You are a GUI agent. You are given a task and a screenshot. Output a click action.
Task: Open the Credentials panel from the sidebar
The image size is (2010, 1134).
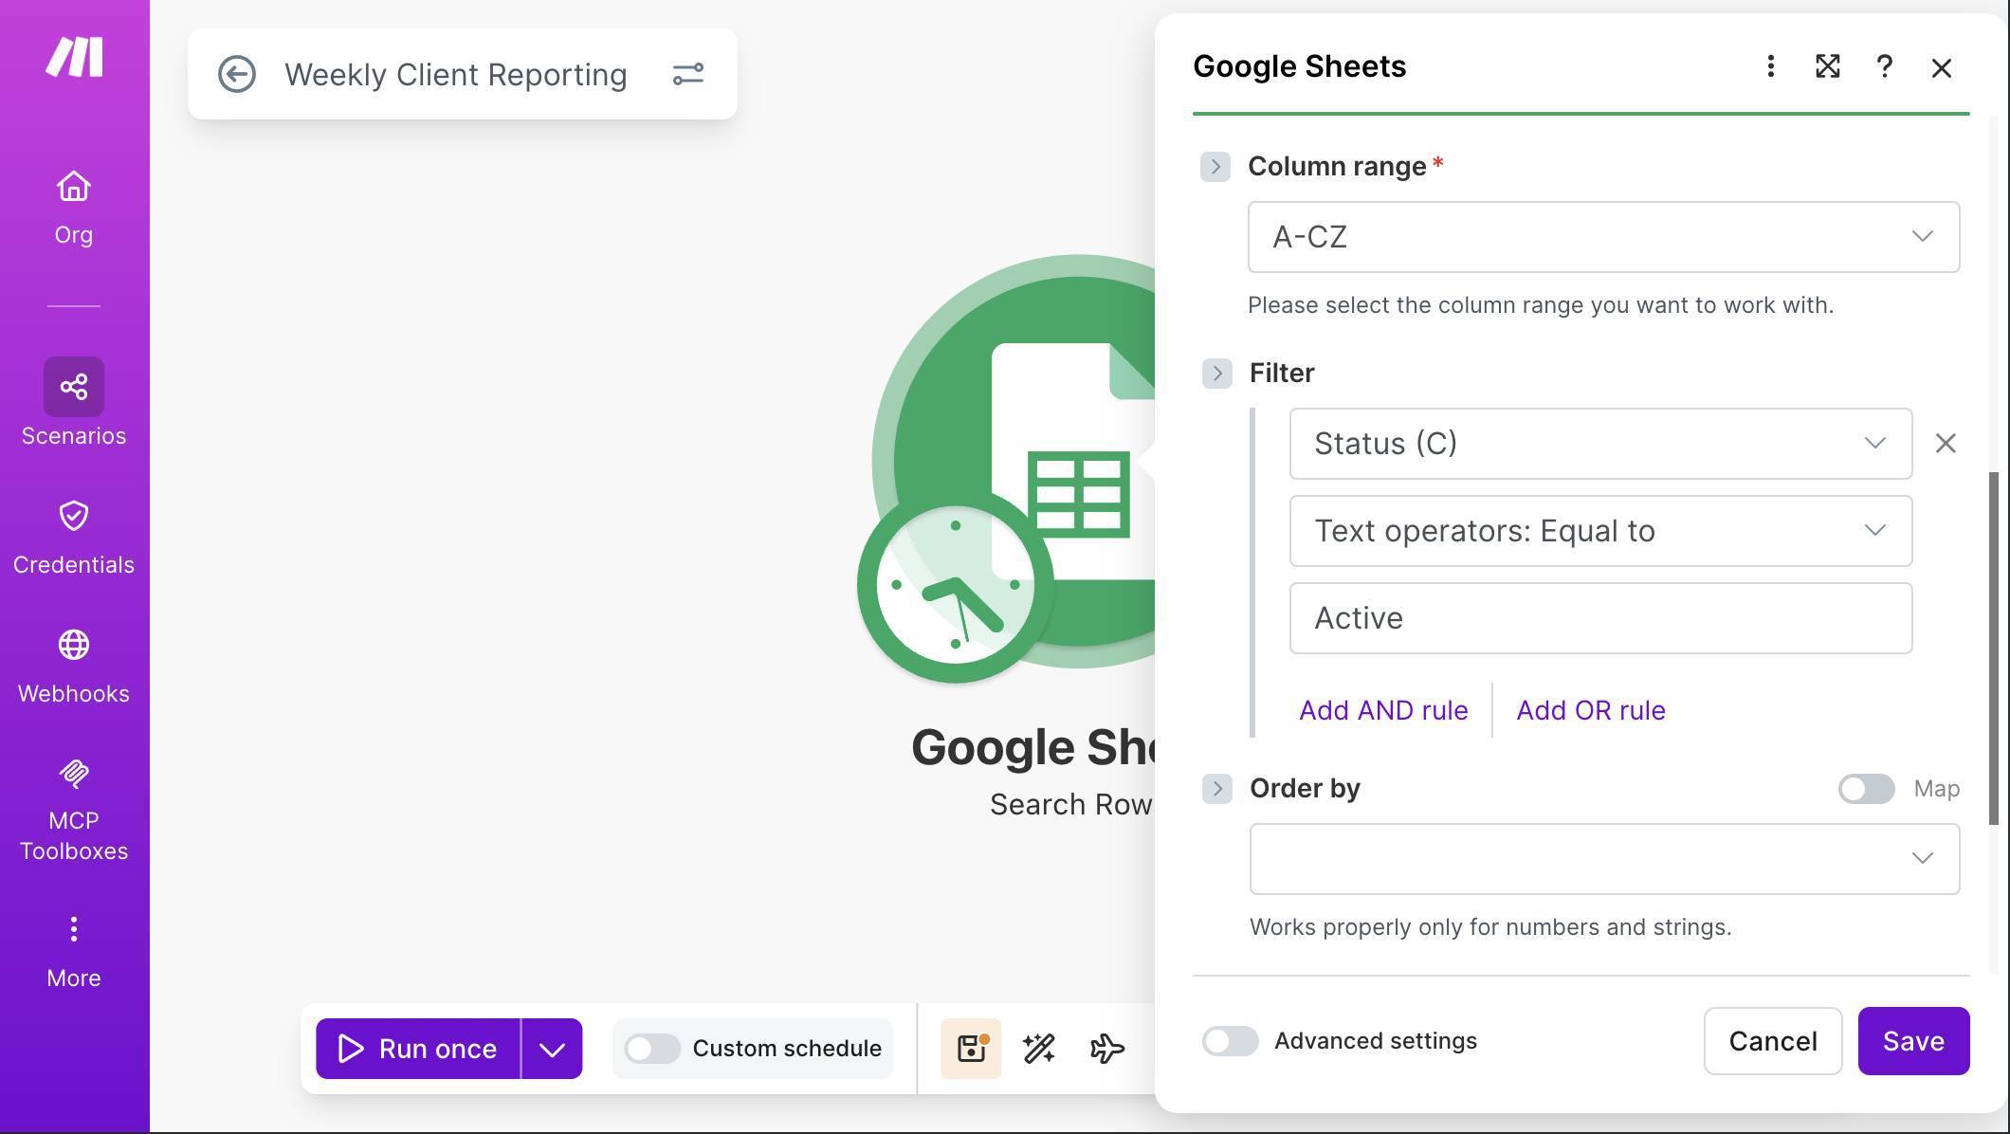click(x=73, y=516)
